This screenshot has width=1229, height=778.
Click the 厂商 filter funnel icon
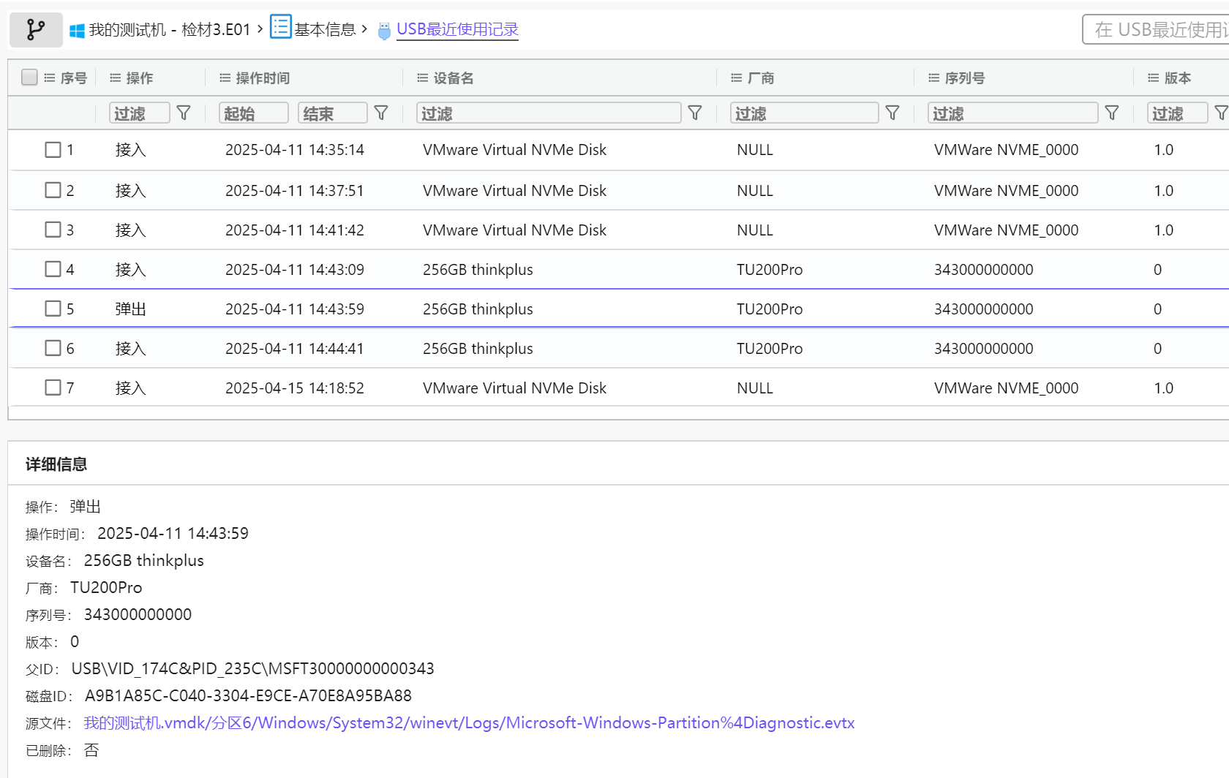coord(892,113)
